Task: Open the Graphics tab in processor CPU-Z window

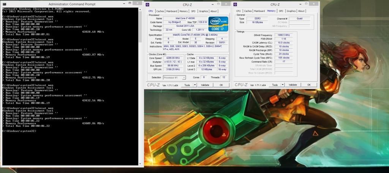Action: 204,11
